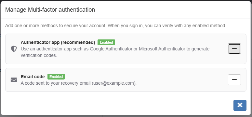Click the recovery email description text
This screenshot has width=252, height=117.
coord(79,83)
